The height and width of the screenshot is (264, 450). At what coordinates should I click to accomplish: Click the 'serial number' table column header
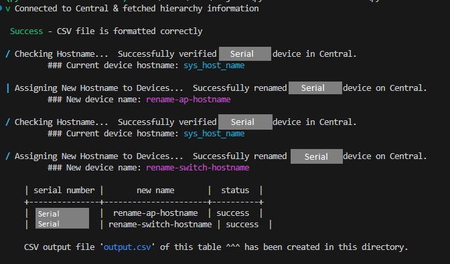click(64, 190)
